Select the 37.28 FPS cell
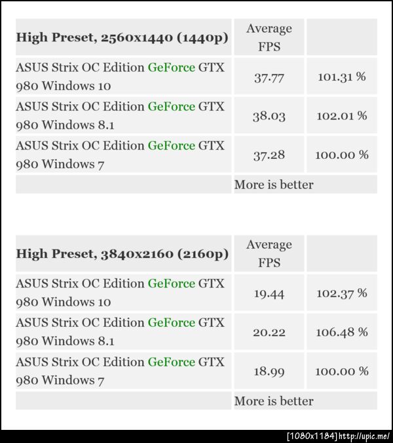 click(269, 156)
